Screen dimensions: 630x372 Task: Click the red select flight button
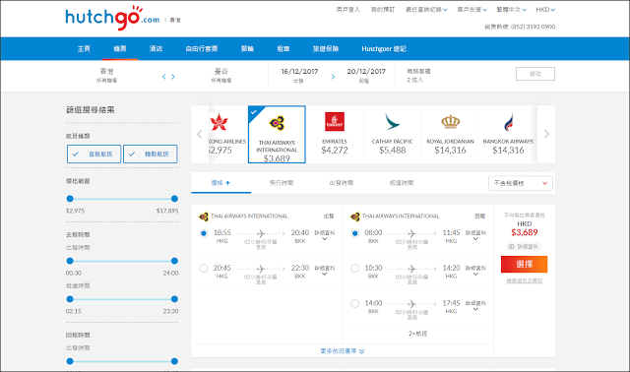click(524, 265)
